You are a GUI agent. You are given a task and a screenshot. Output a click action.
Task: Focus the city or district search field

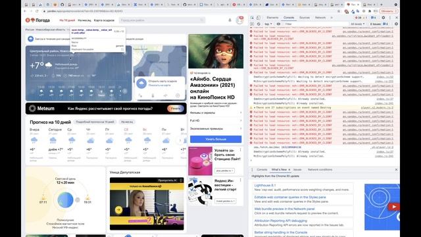pyautogui.click(x=162, y=20)
